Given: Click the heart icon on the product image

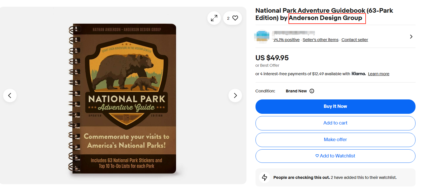Looking at the screenshot, I should click(235, 18).
